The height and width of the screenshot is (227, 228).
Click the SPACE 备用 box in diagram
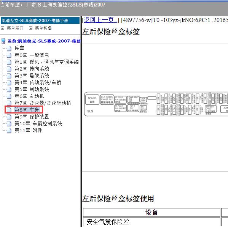point(92,100)
